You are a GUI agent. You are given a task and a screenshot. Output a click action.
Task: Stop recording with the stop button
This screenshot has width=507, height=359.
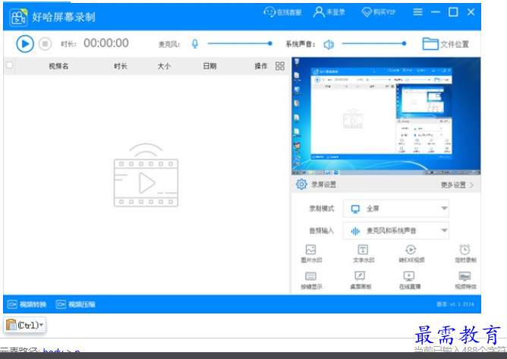(45, 44)
